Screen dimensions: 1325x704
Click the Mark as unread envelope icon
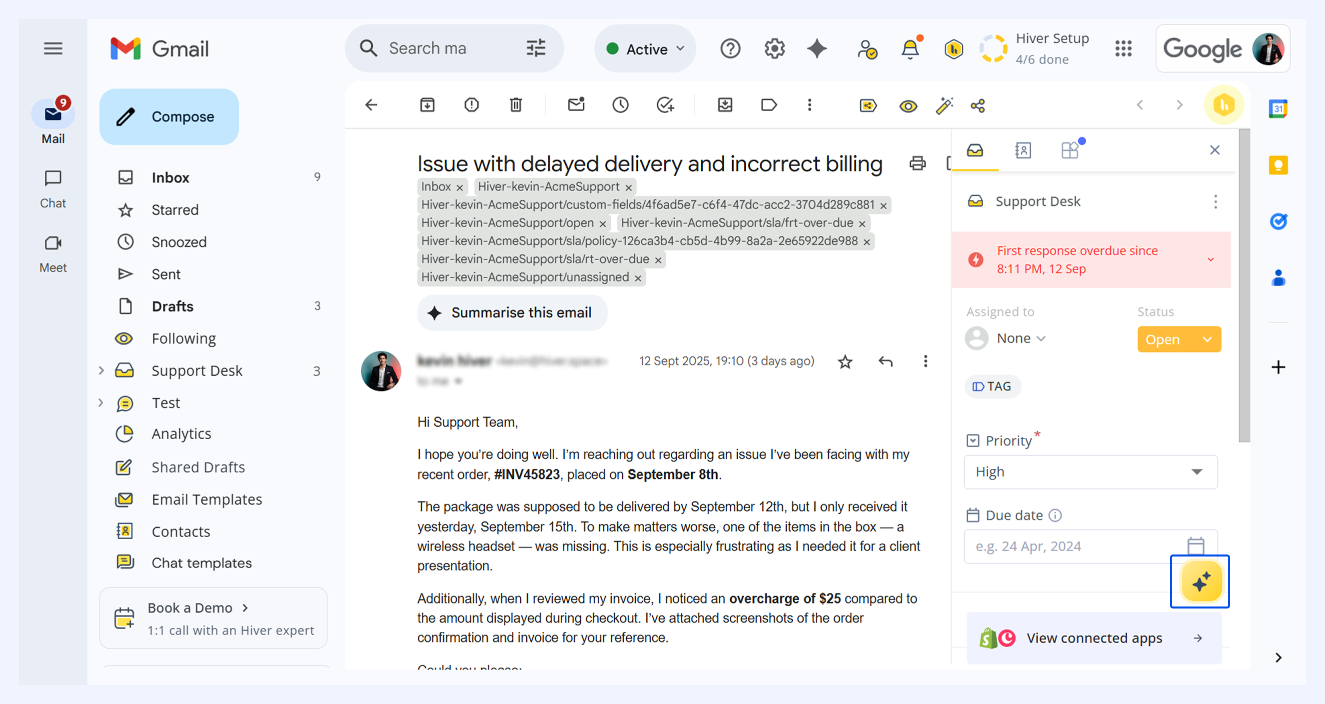click(576, 105)
